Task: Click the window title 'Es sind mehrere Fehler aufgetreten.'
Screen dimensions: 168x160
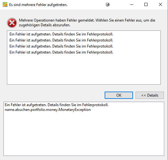Action: [38, 5]
